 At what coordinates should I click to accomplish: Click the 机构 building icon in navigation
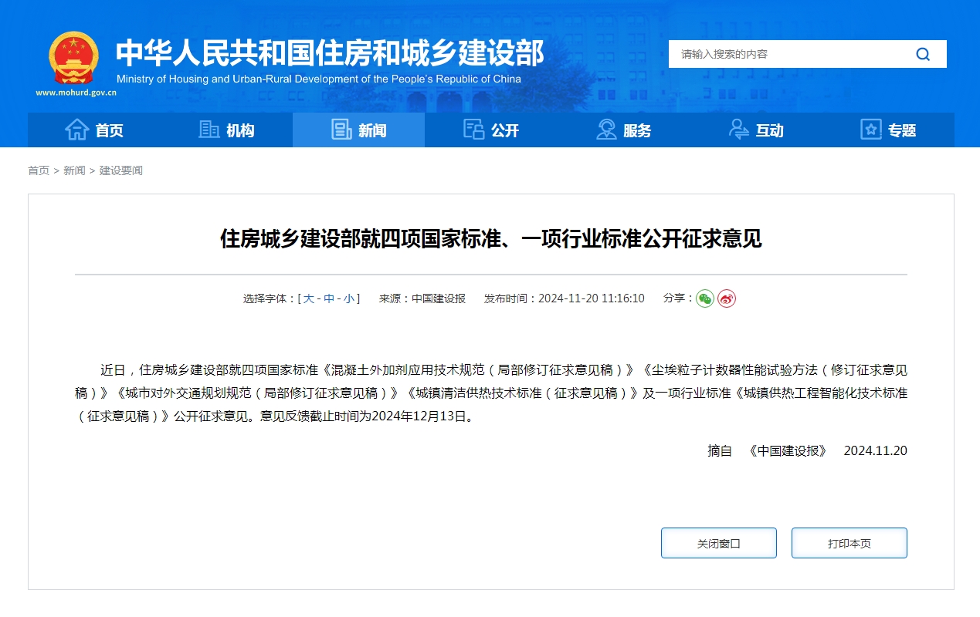click(x=209, y=130)
